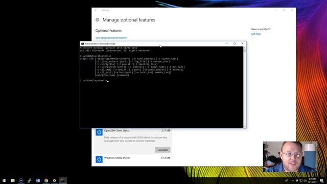Click the Command Prompt title bar icon
327x184 pixels.
click(x=83, y=44)
